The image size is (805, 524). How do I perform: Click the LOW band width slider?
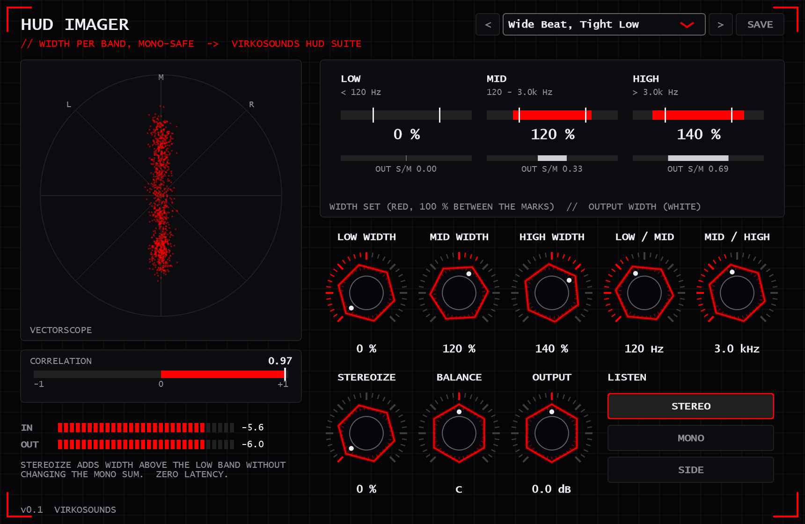click(406, 115)
